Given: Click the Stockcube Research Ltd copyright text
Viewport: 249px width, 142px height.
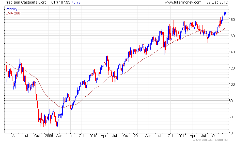Looking at the screenshot, I should tap(210, 140).
